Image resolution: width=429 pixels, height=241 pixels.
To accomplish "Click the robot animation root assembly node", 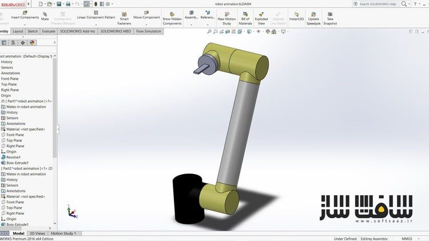I will click(26, 56).
